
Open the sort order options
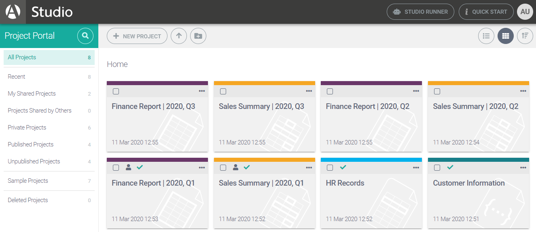[x=525, y=36]
